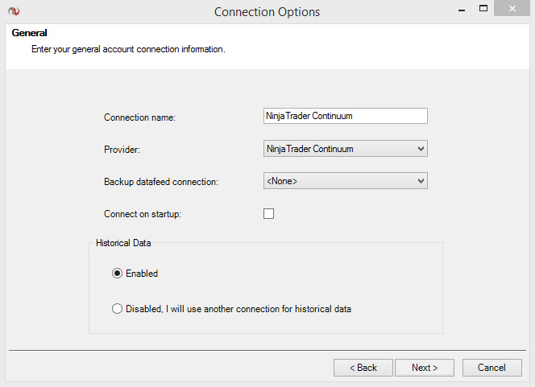Click the General section heading
Image resolution: width=535 pixels, height=387 pixels.
tap(29, 33)
